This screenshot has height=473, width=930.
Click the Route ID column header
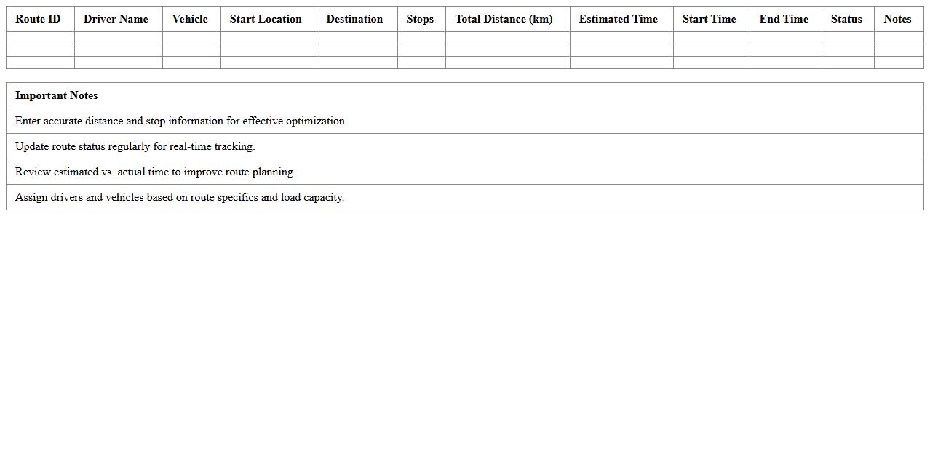[x=38, y=19]
